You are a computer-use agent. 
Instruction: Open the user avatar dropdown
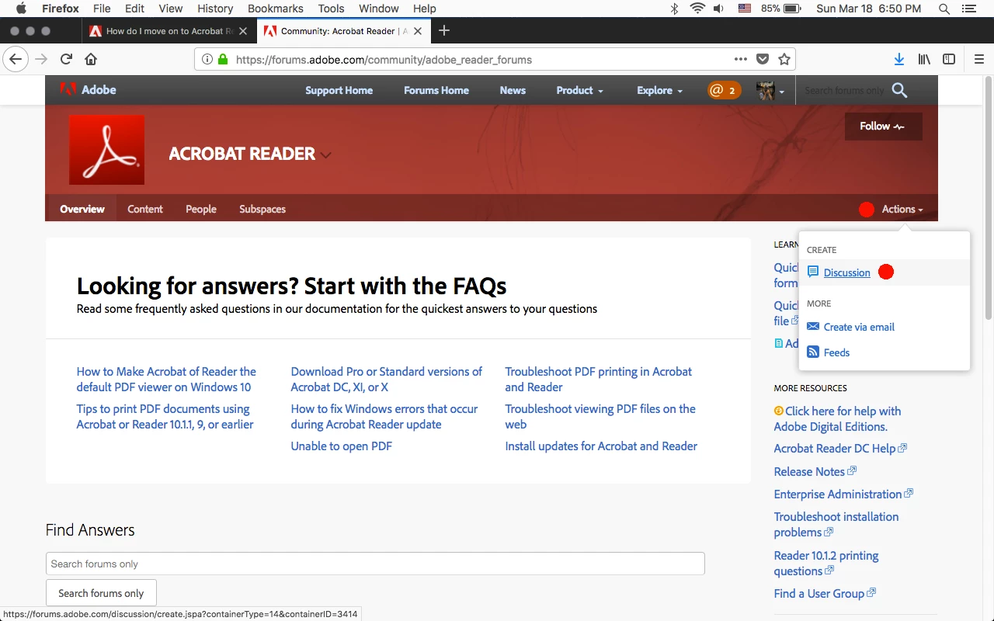pos(770,90)
